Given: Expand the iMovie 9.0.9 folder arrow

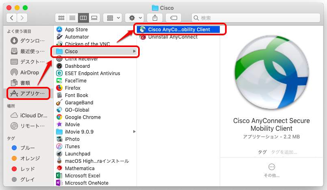Looking at the screenshot, I should coord(134,132).
